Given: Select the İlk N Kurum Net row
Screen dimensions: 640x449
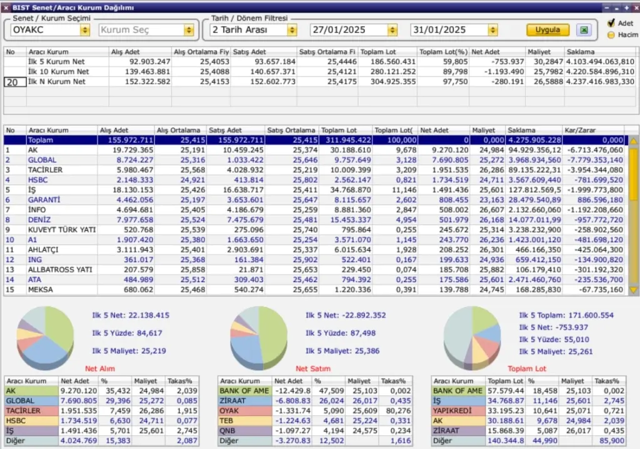Looking at the screenshot, I should pos(321,82).
